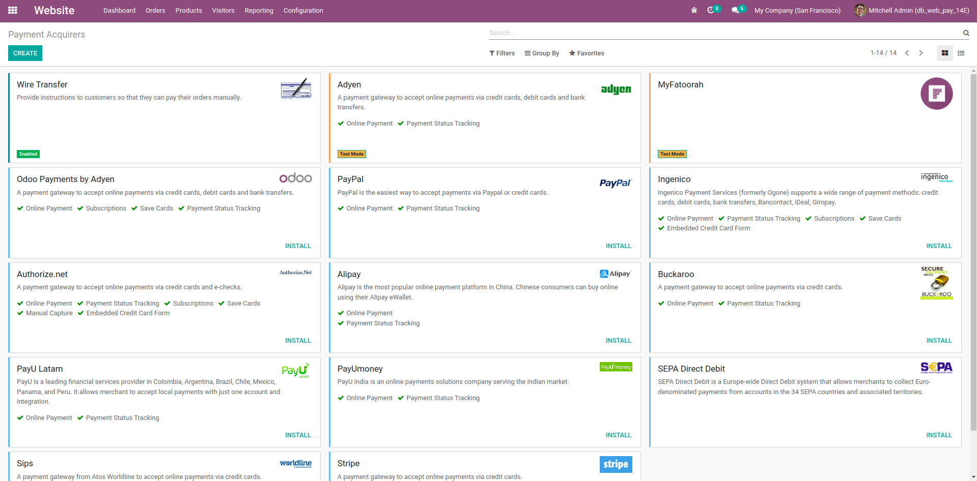Open the Group By dropdown
The height and width of the screenshot is (481, 977).
coord(542,53)
